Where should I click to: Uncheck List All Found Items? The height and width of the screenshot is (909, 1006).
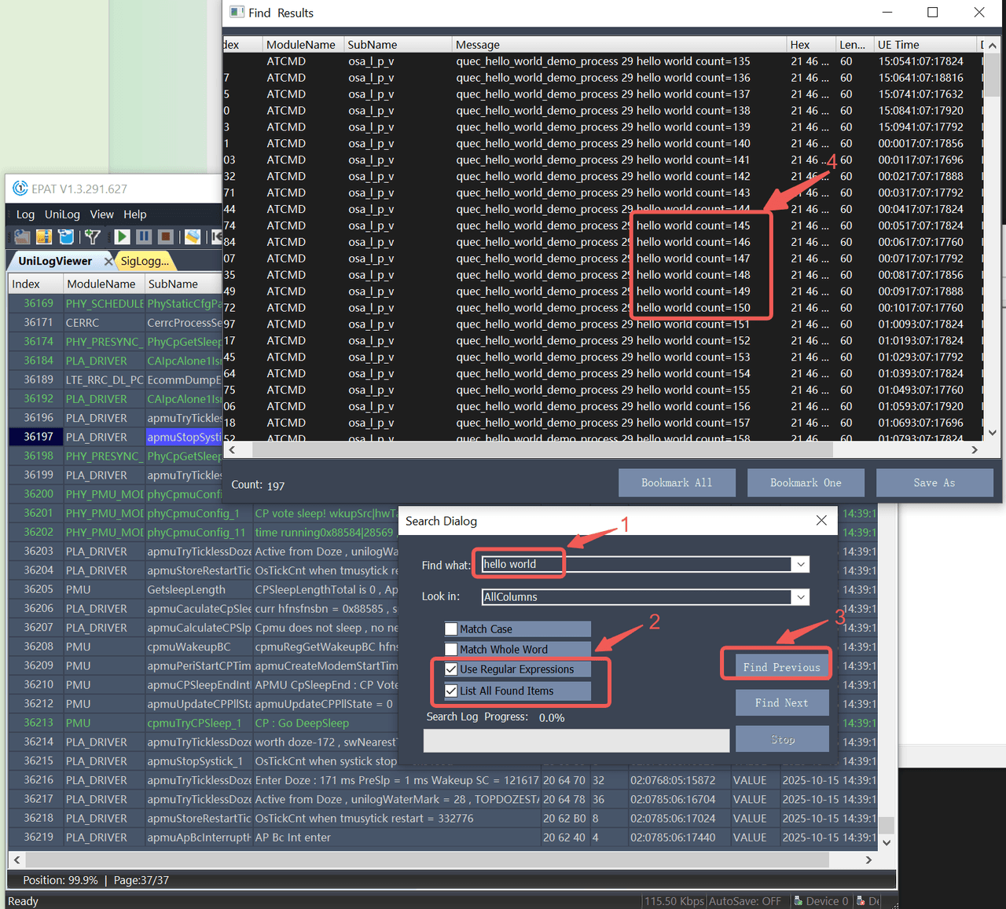tap(451, 691)
